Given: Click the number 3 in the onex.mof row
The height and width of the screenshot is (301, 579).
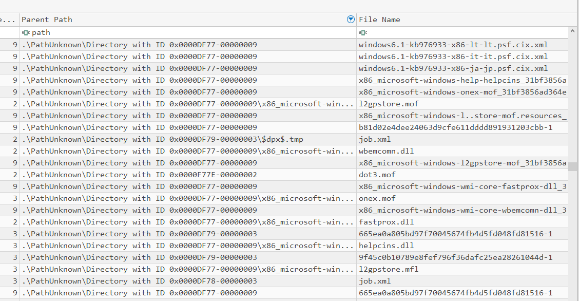Looking at the screenshot, I should (15, 198).
